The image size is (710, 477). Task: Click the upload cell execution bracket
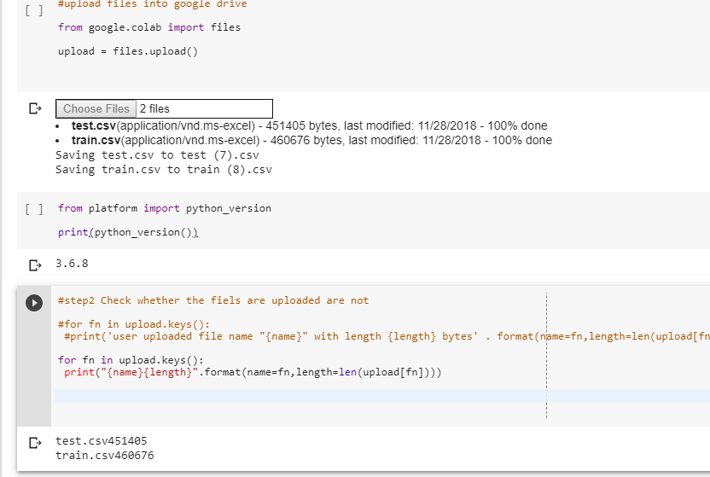(x=34, y=10)
